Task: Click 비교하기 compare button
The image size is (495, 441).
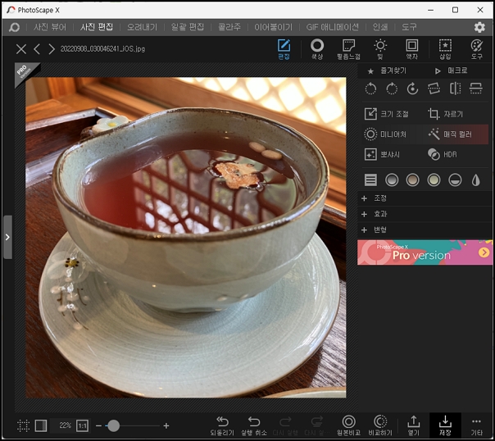Action: coord(380,426)
